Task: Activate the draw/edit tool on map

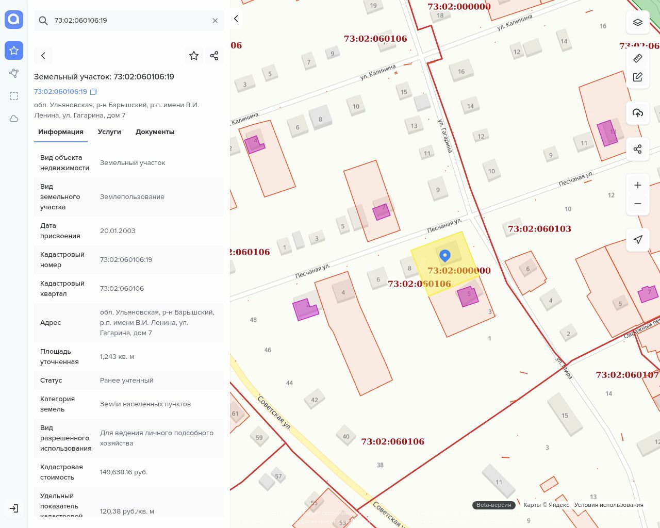Action: (x=637, y=77)
